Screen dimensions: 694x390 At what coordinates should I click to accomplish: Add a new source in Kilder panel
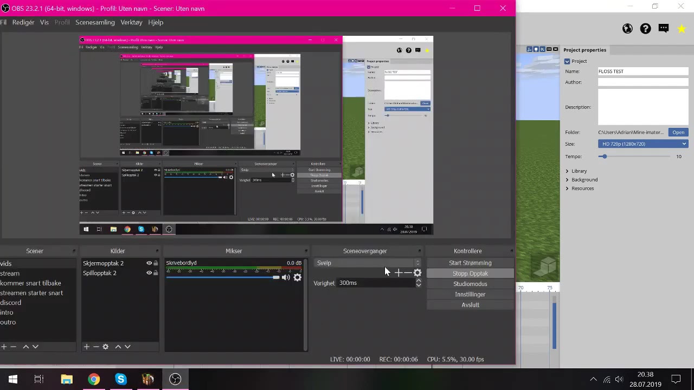86,347
